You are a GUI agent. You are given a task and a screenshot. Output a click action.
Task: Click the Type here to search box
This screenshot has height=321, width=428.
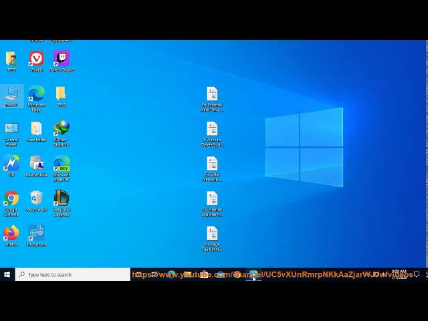pos(73,274)
